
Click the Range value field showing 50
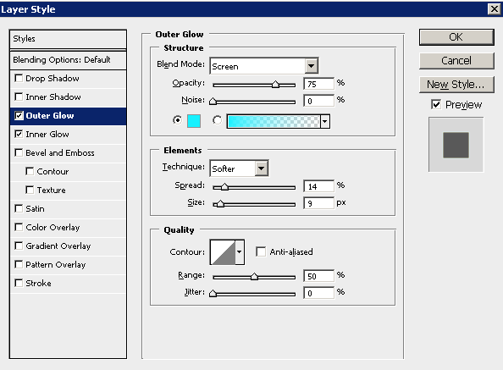click(319, 276)
